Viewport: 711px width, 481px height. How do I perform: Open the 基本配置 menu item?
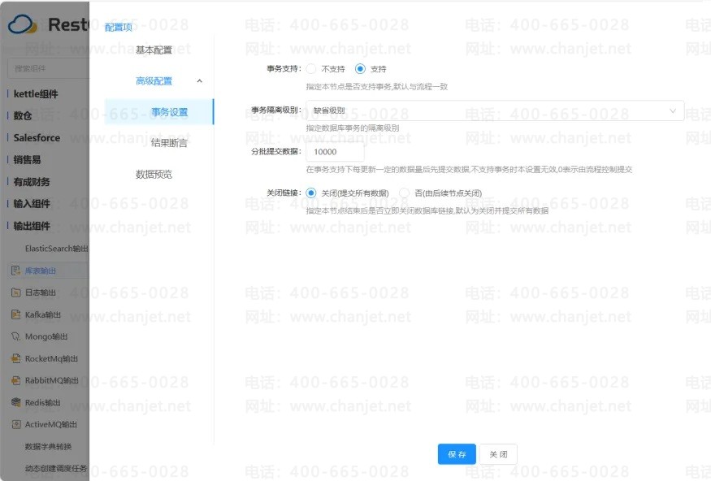point(154,50)
